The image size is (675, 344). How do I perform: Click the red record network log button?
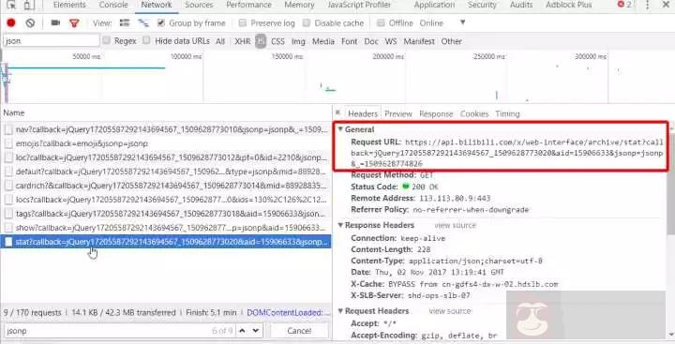pyautogui.click(x=11, y=22)
